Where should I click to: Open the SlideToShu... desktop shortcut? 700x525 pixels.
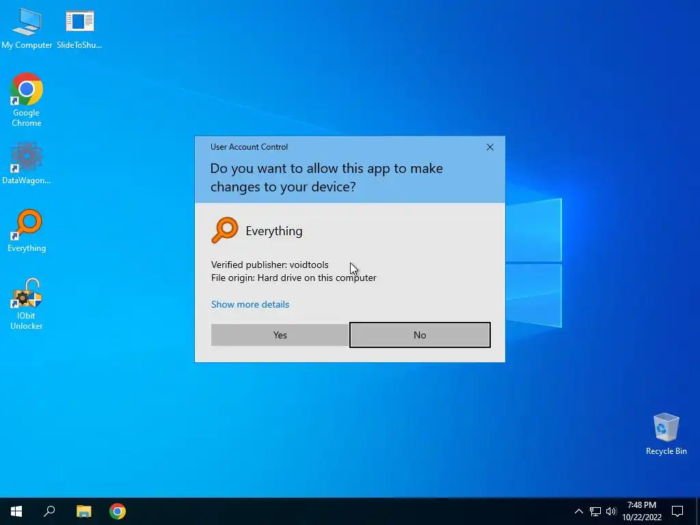tap(79, 29)
